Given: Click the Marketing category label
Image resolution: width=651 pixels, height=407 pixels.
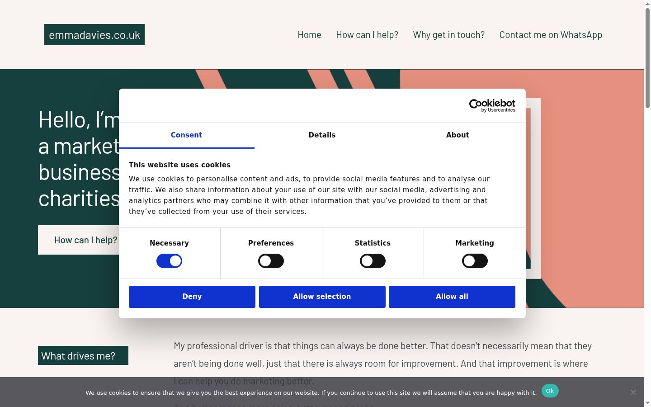Looking at the screenshot, I should click(475, 243).
